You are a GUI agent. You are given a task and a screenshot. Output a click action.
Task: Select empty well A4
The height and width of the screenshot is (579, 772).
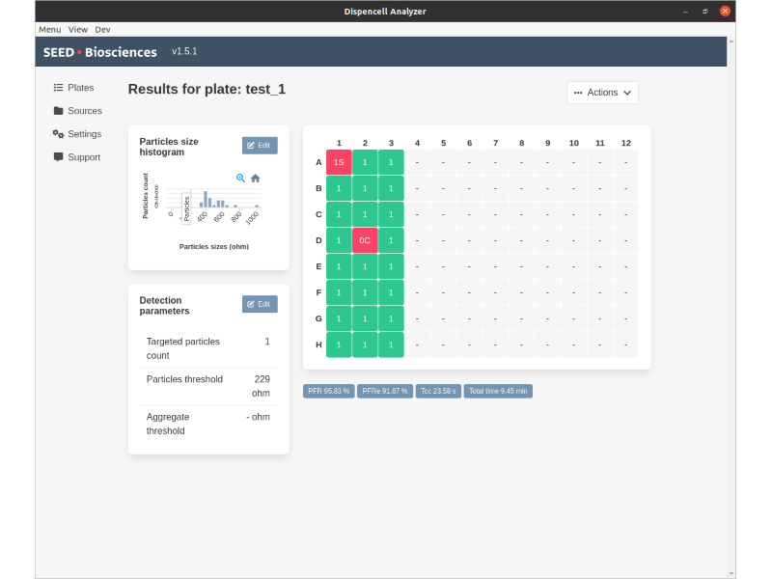pyautogui.click(x=417, y=162)
